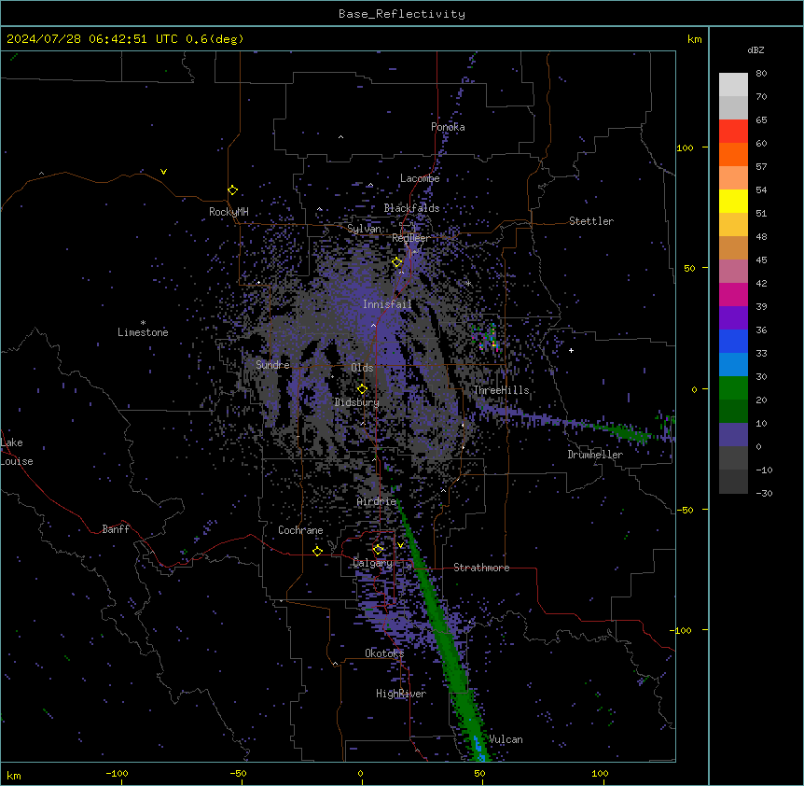Click the high reflectivity cell northeast of ThreeHills
Screen dimensions: 804x786
tap(488, 337)
